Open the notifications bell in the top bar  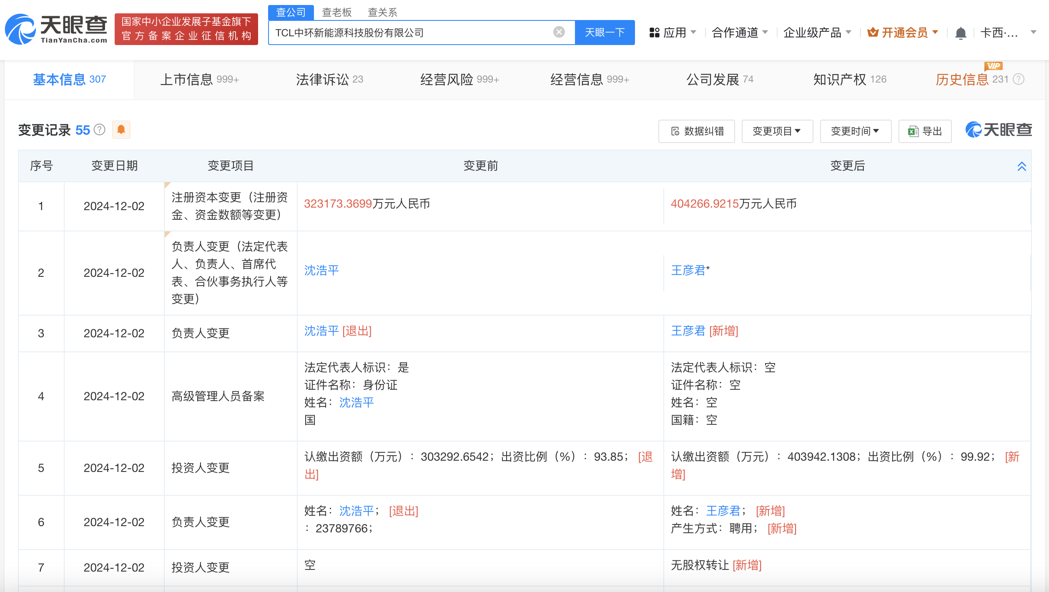pyautogui.click(x=961, y=33)
